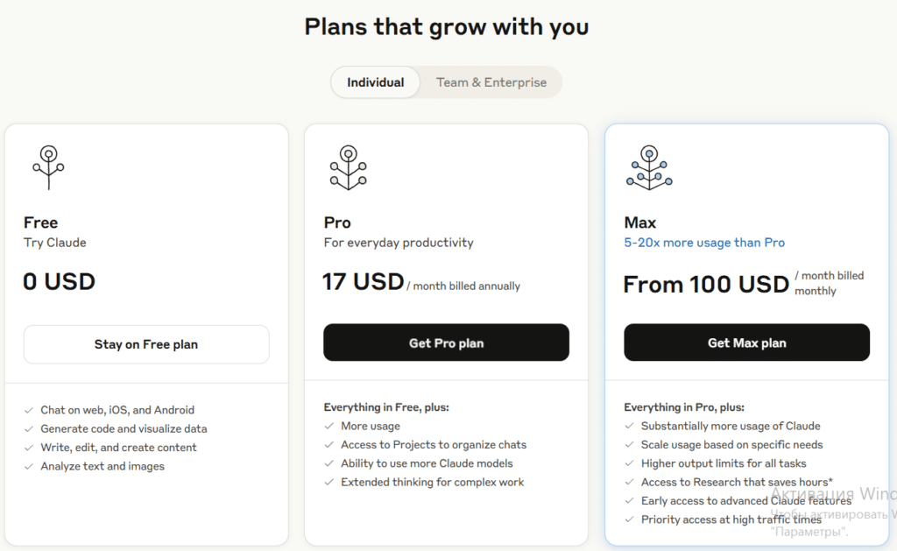Screen dimensions: 897x551
Task: Click 'Plans that grow with you' heading
Action: [x=447, y=27]
